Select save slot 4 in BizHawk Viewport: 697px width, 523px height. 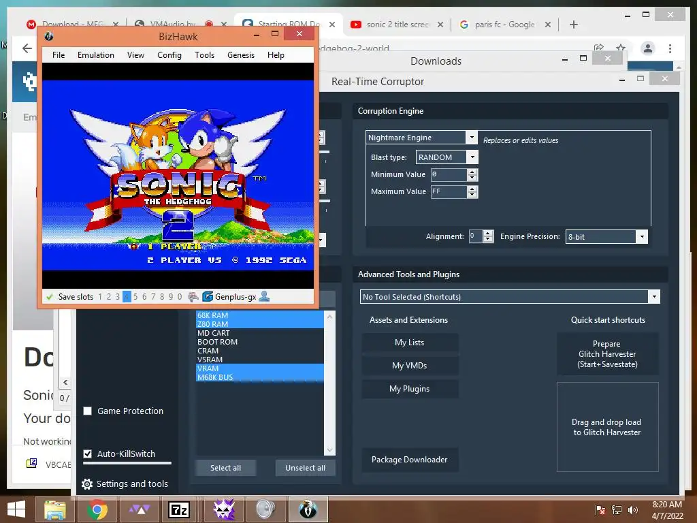[x=127, y=297]
